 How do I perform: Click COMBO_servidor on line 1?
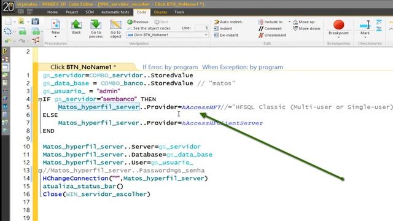point(116,76)
